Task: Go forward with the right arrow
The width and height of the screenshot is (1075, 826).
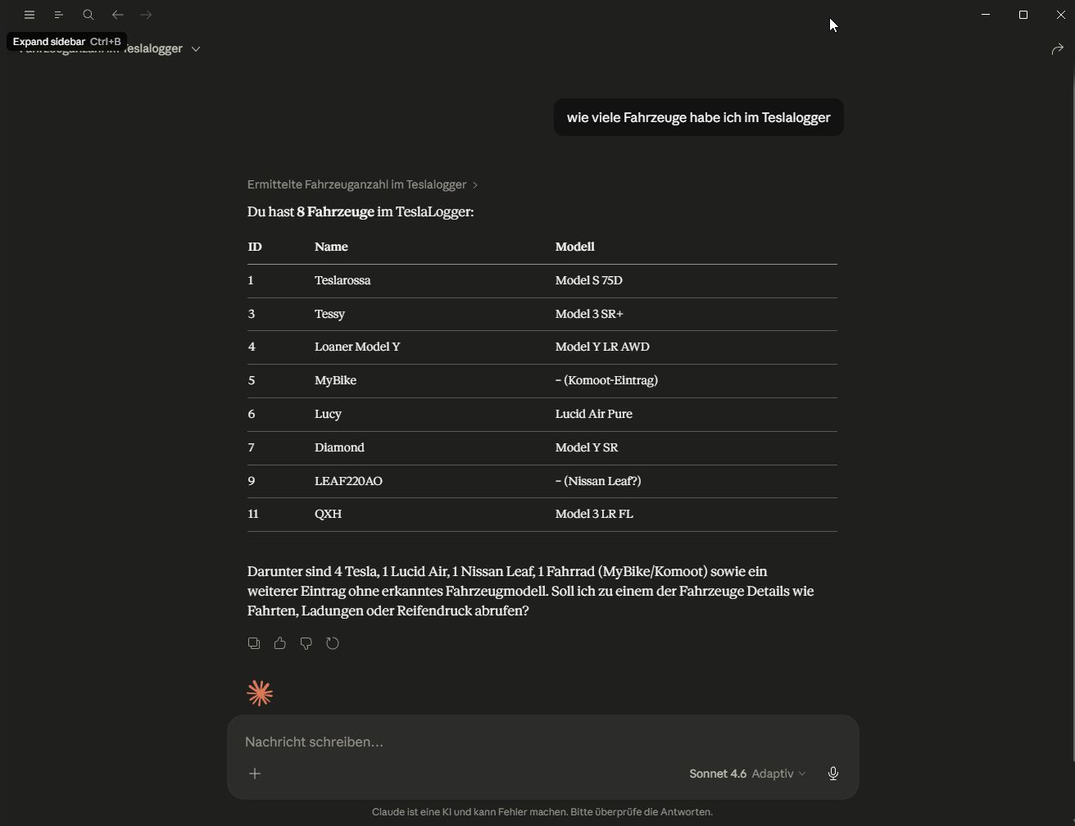Action: (x=147, y=15)
